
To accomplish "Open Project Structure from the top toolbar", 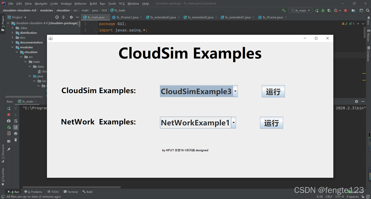I will click(x=353, y=10).
